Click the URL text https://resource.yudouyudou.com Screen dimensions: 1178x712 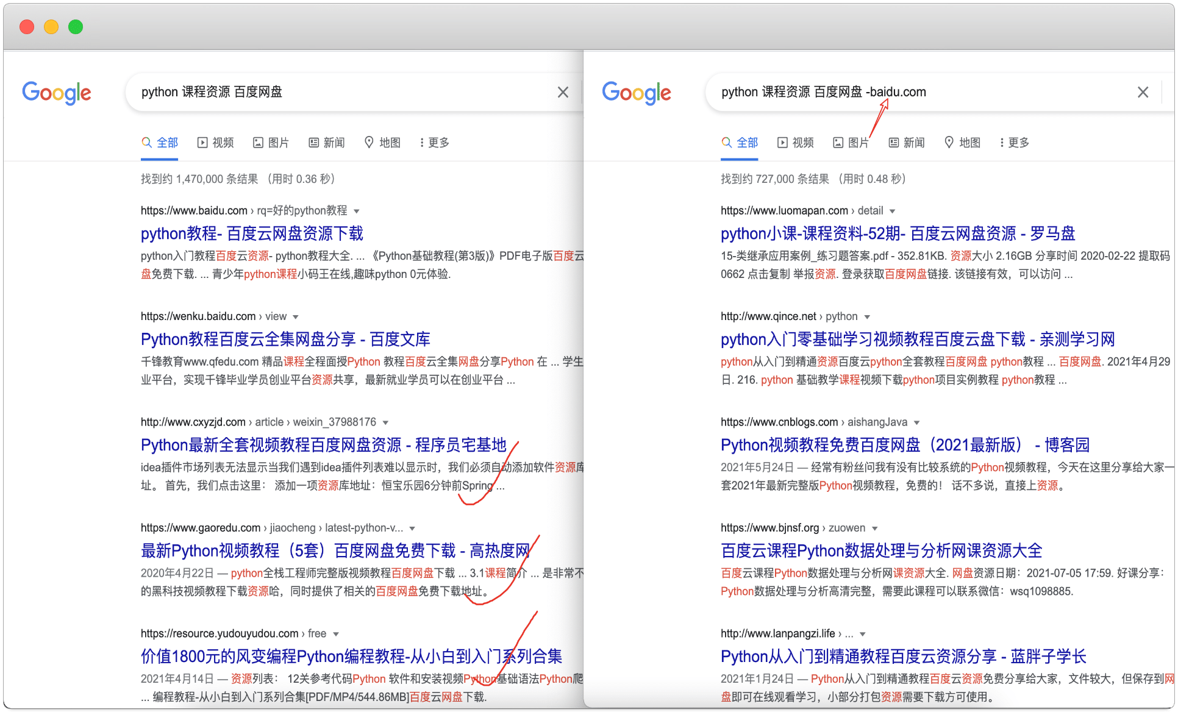click(220, 633)
